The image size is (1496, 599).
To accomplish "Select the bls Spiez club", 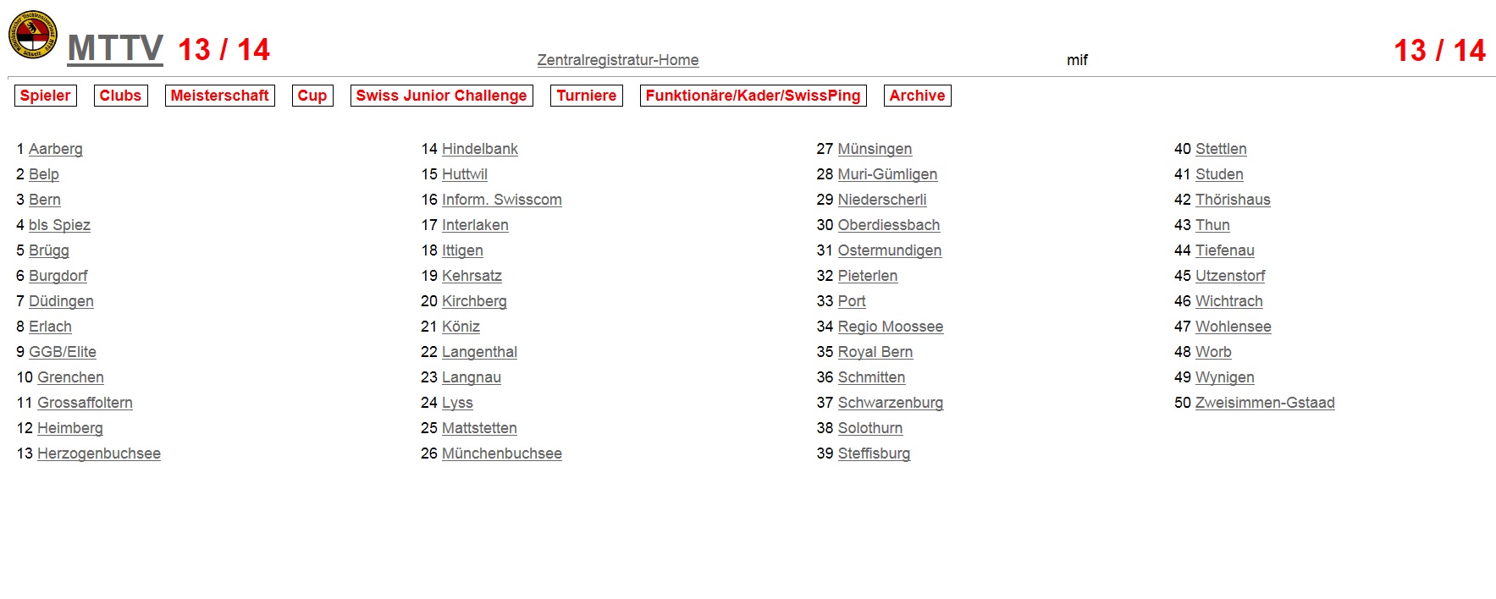I will click(59, 225).
